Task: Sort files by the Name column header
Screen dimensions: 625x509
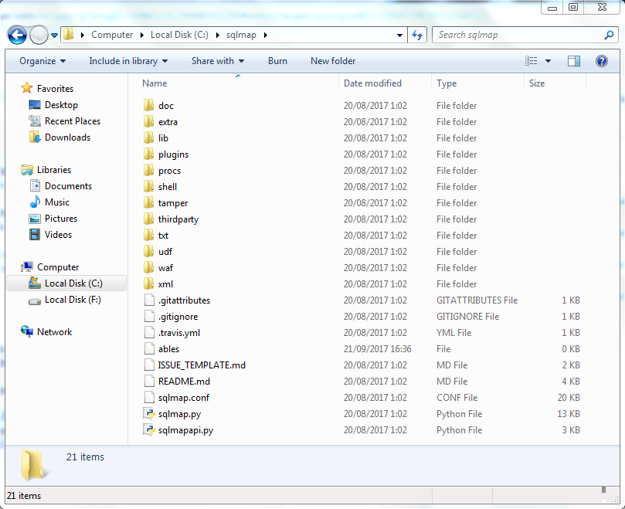Action: [x=155, y=83]
